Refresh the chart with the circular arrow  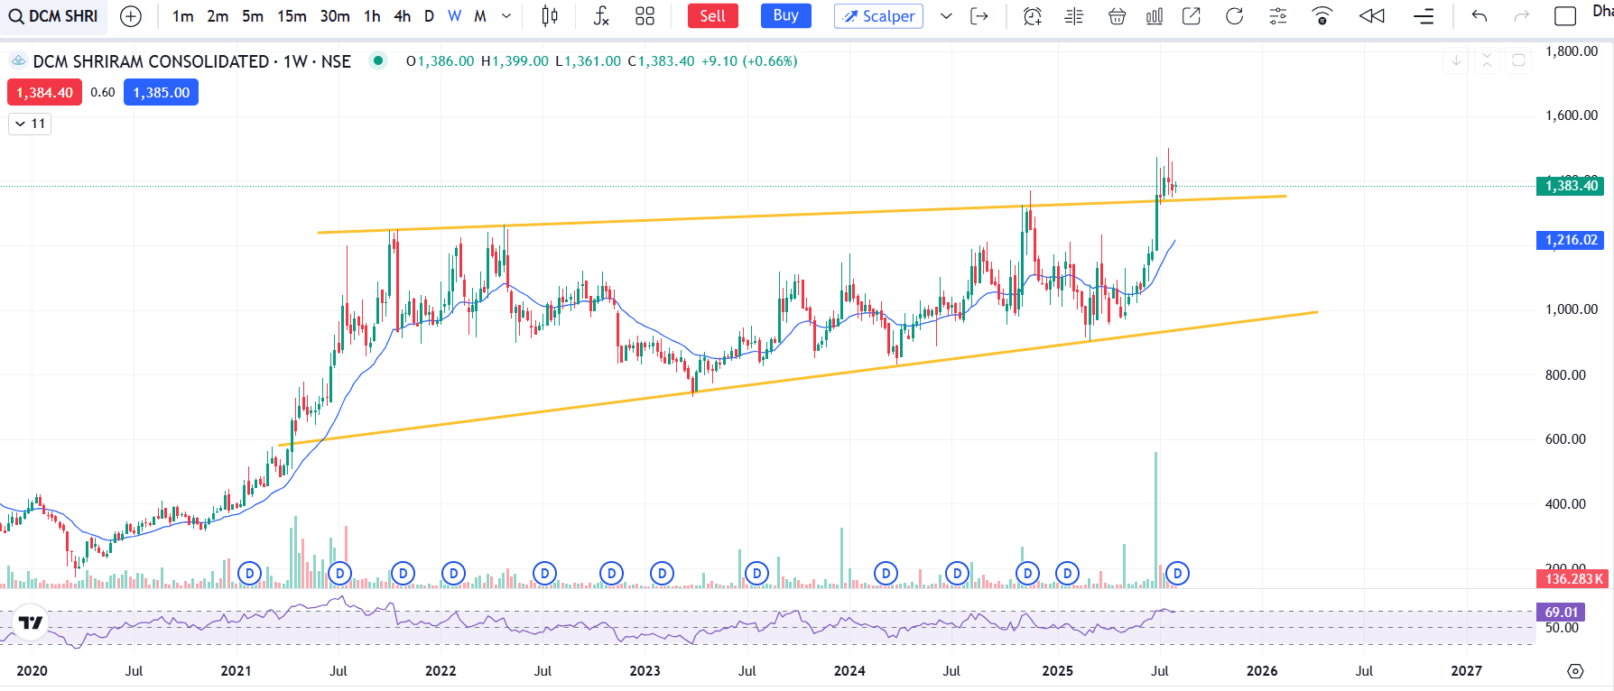tap(1235, 16)
